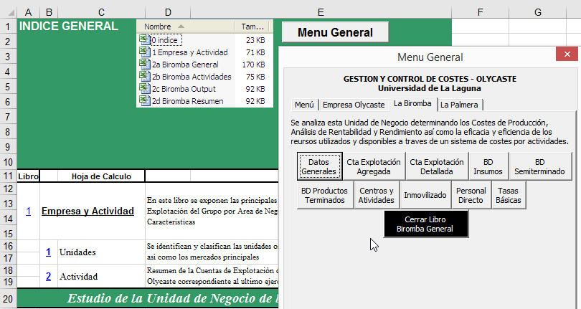
Task: Click the 1 Empresa y Actividad file icon
Action: 144,52
